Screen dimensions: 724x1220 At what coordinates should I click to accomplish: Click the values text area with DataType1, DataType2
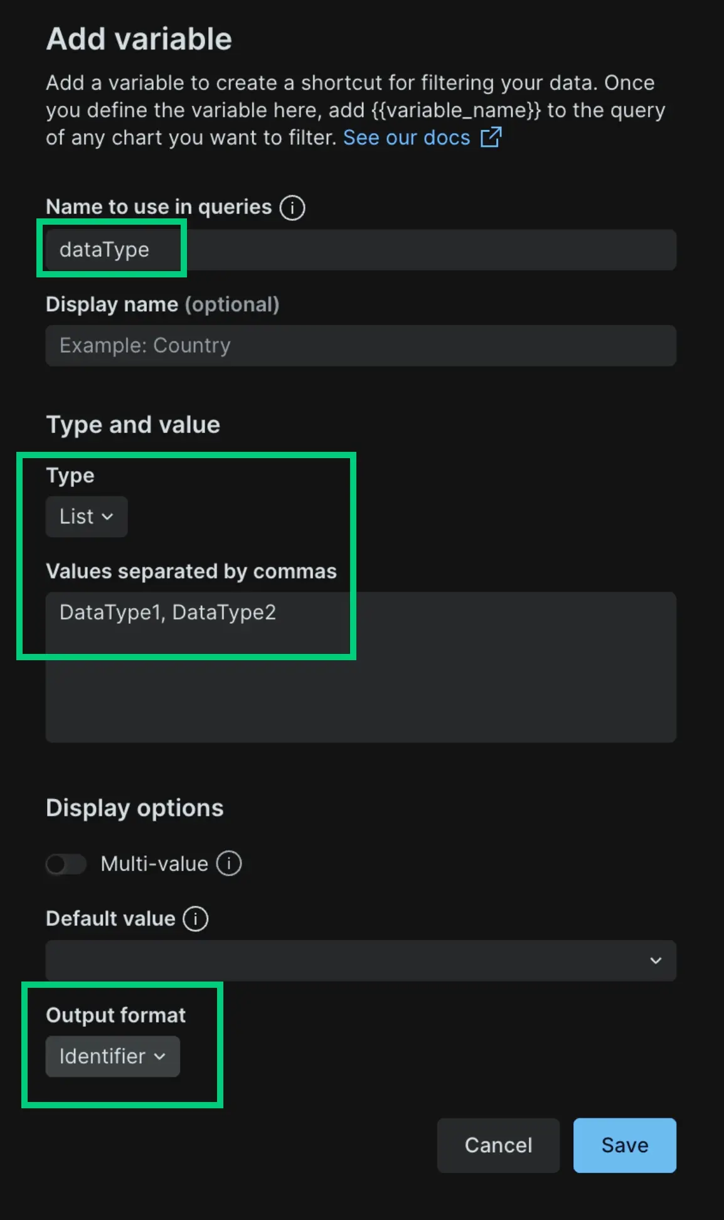point(361,666)
